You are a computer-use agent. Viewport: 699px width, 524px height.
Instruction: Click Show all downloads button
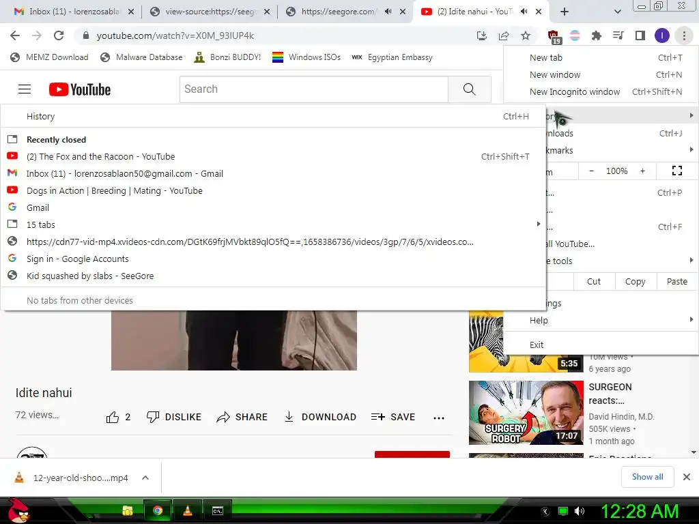pos(647,477)
